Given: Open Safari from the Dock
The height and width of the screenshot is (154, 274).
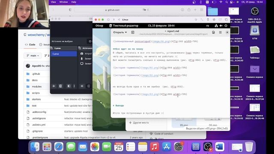Looking at the screenshot, I should click(59, 146).
